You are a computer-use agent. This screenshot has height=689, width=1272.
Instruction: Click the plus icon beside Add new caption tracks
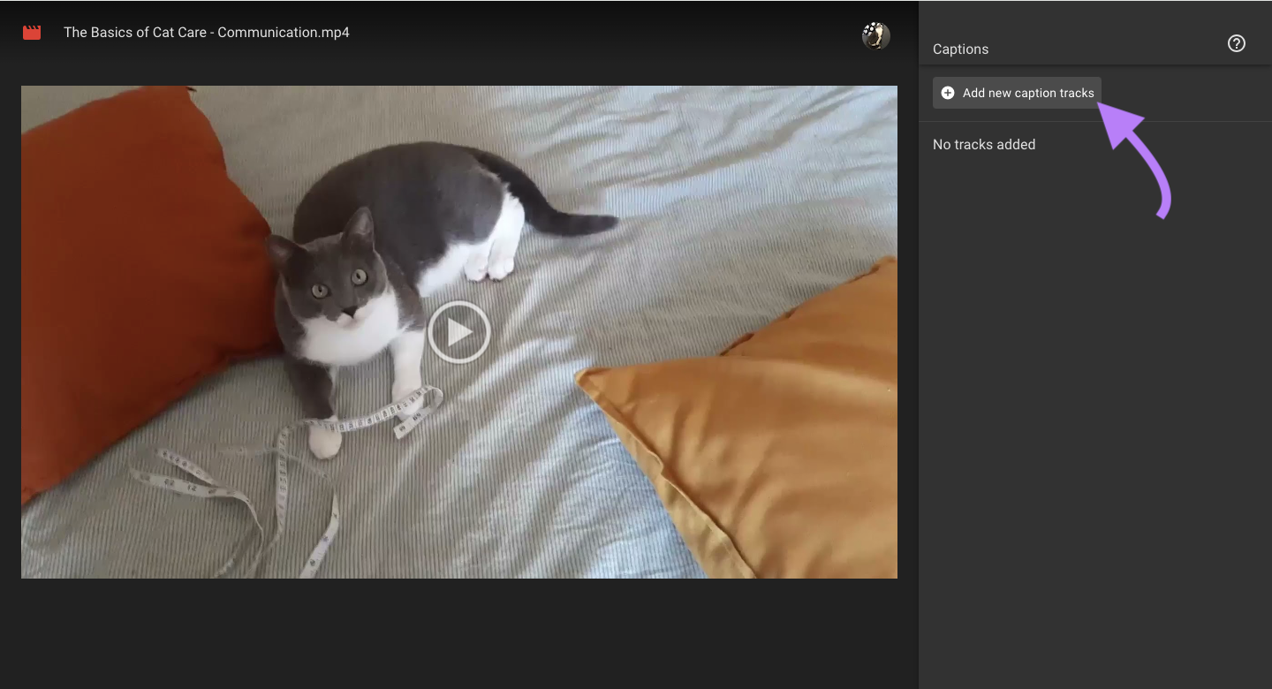tap(948, 92)
